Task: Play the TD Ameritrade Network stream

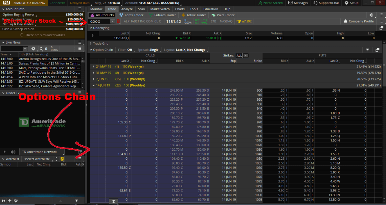Action: [x=4, y=152]
